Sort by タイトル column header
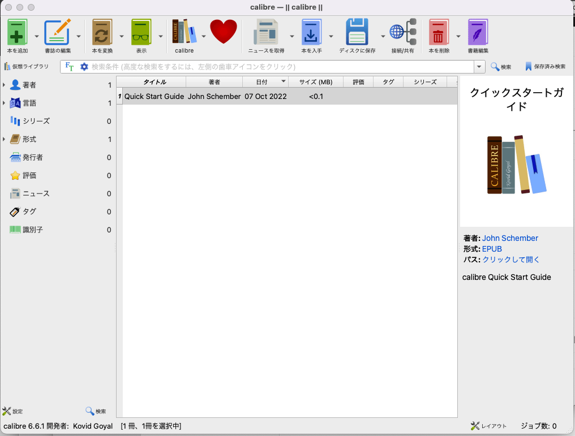The height and width of the screenshot is (436, 575). coord(155,81)
